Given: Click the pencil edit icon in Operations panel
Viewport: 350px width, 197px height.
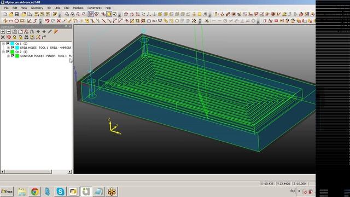Looking at the screenshot, I should [x=50, y=32].
